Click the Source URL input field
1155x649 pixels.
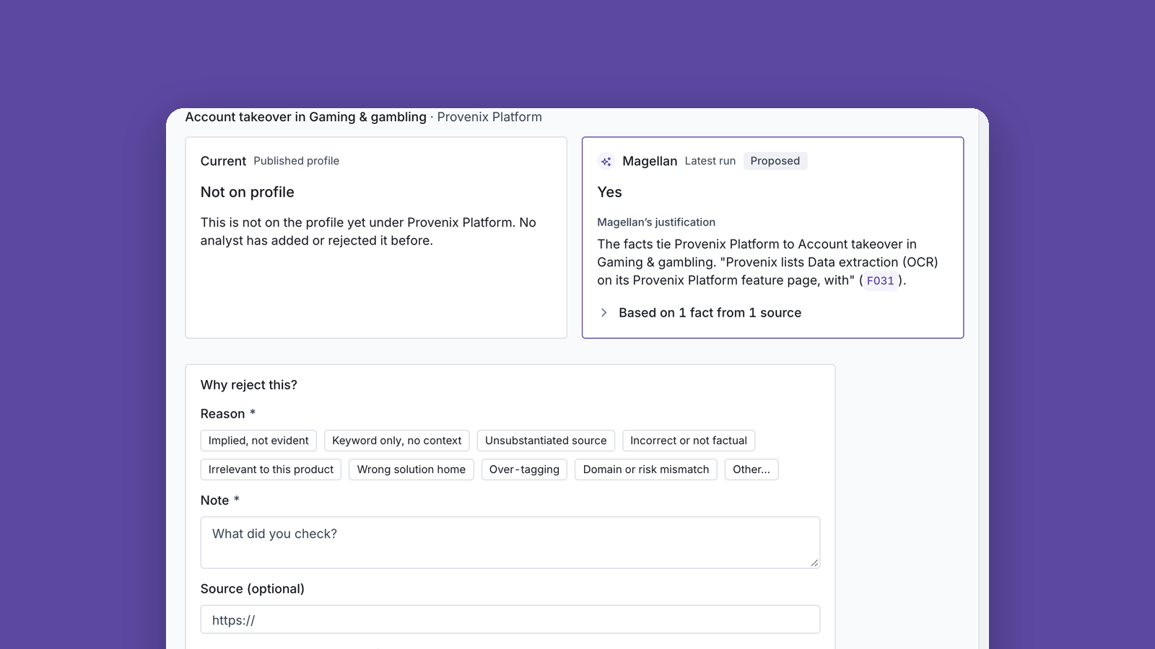tap(510, 619)
